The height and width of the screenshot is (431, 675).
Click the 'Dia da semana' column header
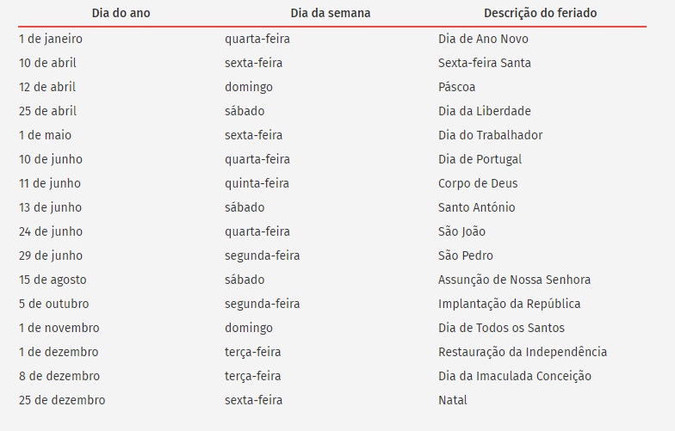click(331, 13)
